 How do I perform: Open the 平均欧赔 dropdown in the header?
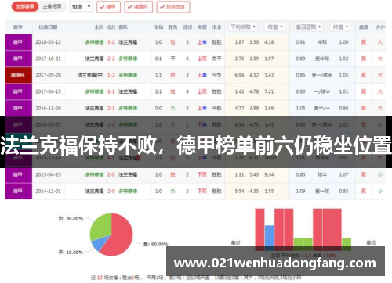coord(243,27)
